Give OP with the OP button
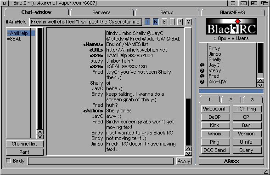Image resolution: width=270 pixels, height=175 pixels. (x=247, y=117)
